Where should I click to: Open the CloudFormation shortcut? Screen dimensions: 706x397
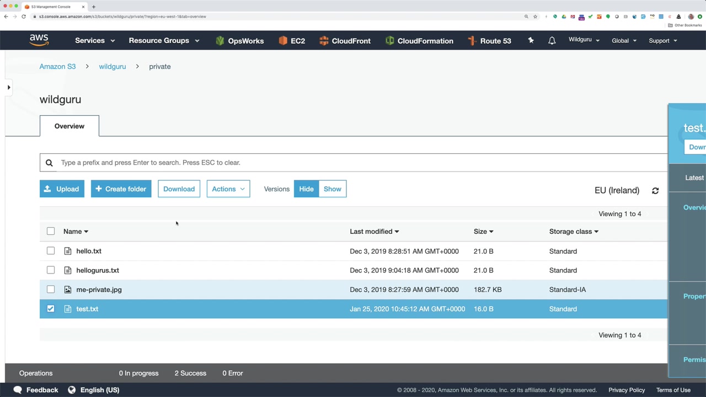click(419, 41)
